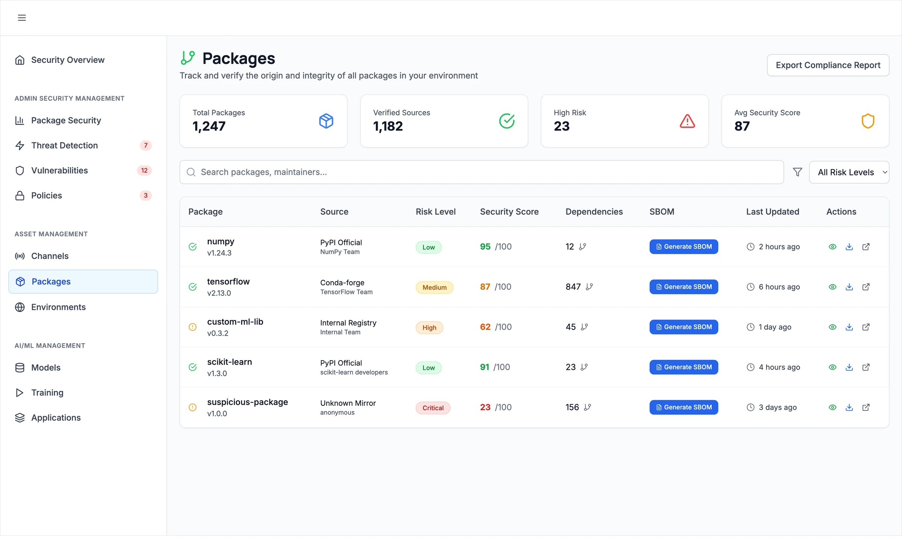
Task: Click dependency branch icon next to 847
Action: 589,287
